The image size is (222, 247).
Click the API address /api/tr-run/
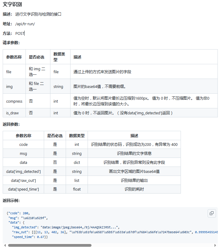point(25,24)
